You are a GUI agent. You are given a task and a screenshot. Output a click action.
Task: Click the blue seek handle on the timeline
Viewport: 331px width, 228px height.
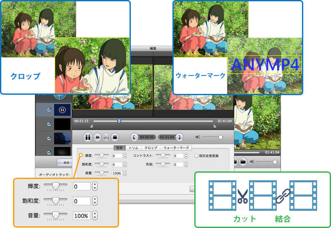[x=119, y=121]
